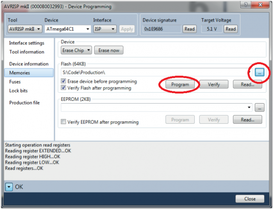Select Tool information in the sidebar
This screenshot has height=209, width=273.
click(27, 52)
